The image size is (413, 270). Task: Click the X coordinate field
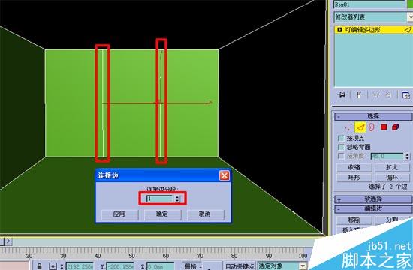coord(80,266)
